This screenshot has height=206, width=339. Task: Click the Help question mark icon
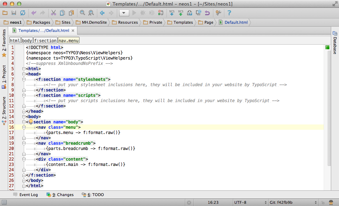(x=229, y=13)
